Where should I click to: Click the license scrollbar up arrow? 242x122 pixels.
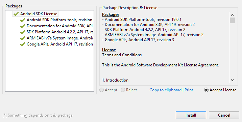coord(232,15)
